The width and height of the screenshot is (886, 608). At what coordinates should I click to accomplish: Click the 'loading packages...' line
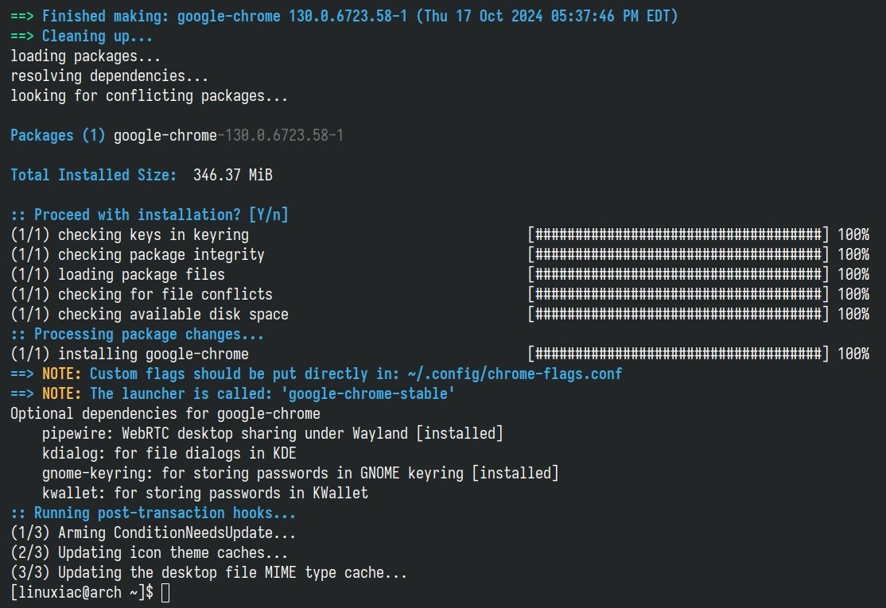(x=85, y=56)
